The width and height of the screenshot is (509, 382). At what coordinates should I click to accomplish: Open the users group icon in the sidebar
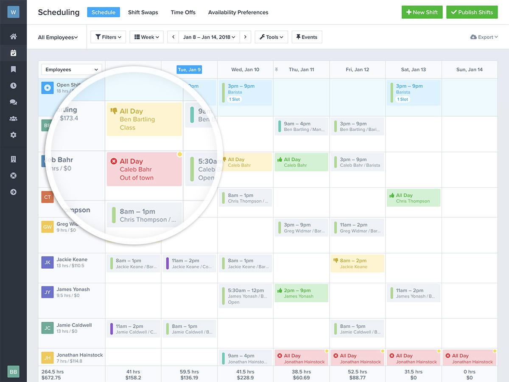pos(13,118)
